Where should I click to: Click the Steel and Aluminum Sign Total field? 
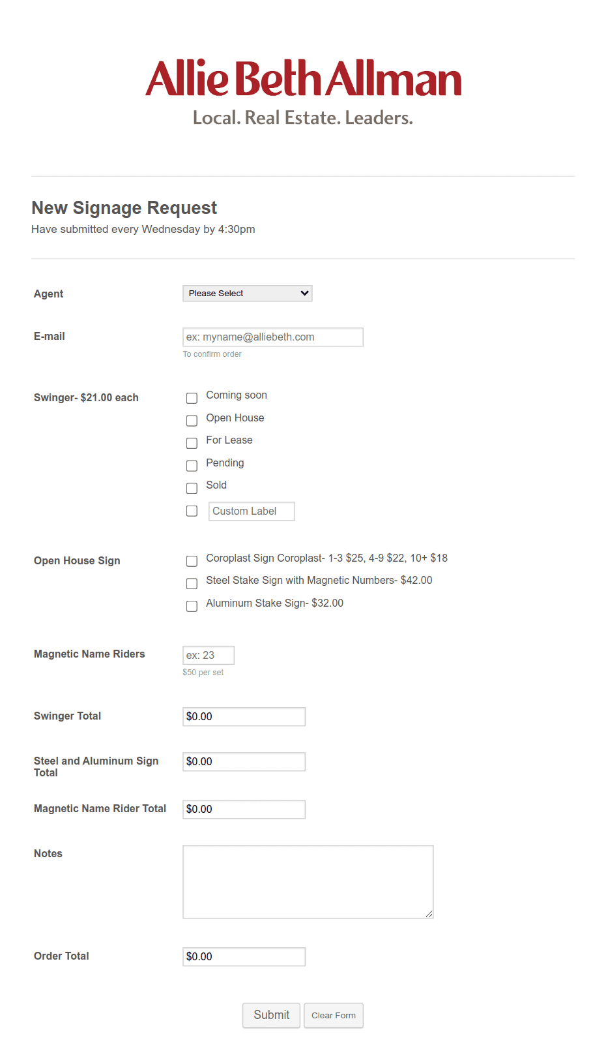click(x=244, y=762)
